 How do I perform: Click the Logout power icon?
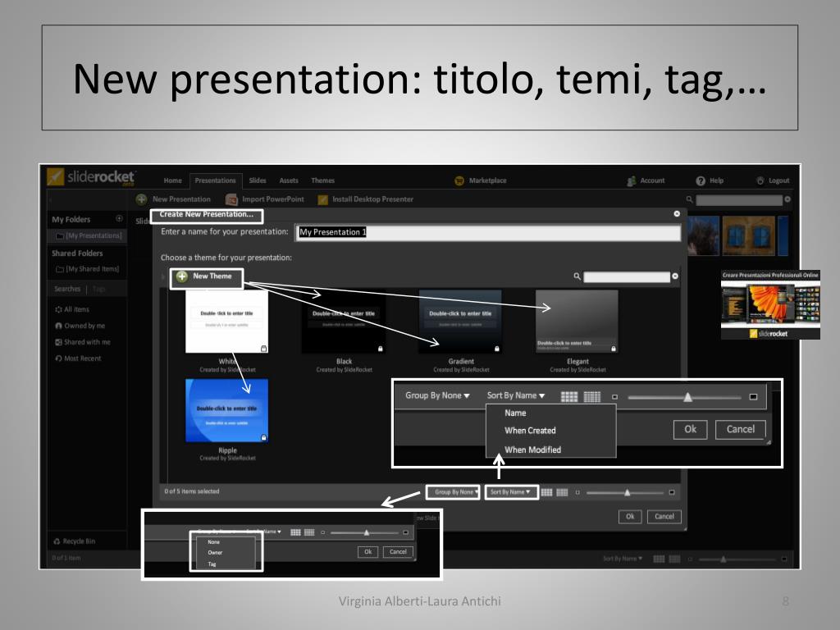tap(760, 180)
